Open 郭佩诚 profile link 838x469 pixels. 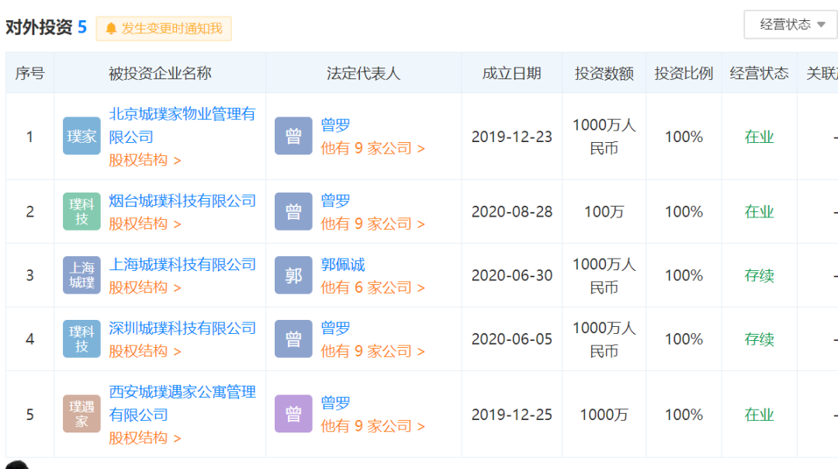(x=341, y=264)
